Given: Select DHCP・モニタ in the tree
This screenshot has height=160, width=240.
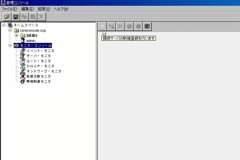Looking at the screenshot, I should [40, 66].
